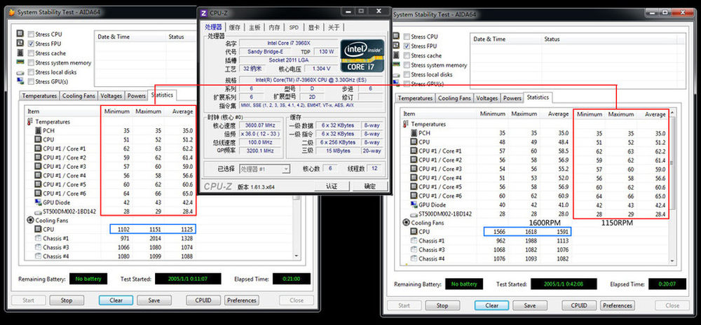Click the up arrow of right window list scrollbar
701x325 pixels.
[x=672, y=111]
